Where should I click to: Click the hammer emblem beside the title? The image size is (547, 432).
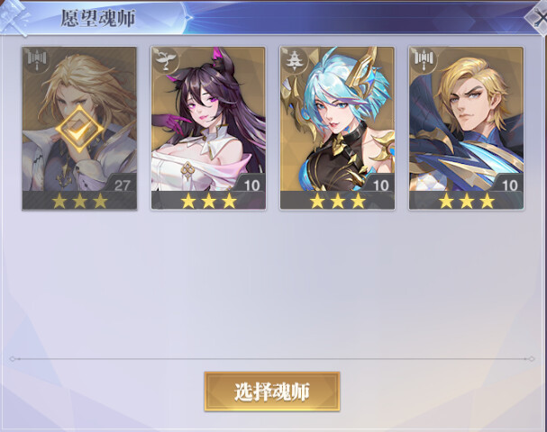(14, 18)
